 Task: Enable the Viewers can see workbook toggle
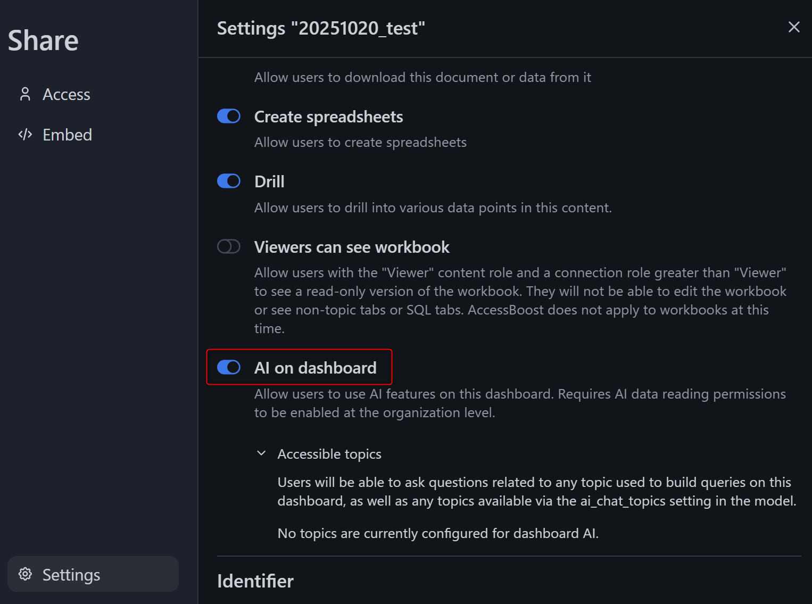[x=229, y=247]
